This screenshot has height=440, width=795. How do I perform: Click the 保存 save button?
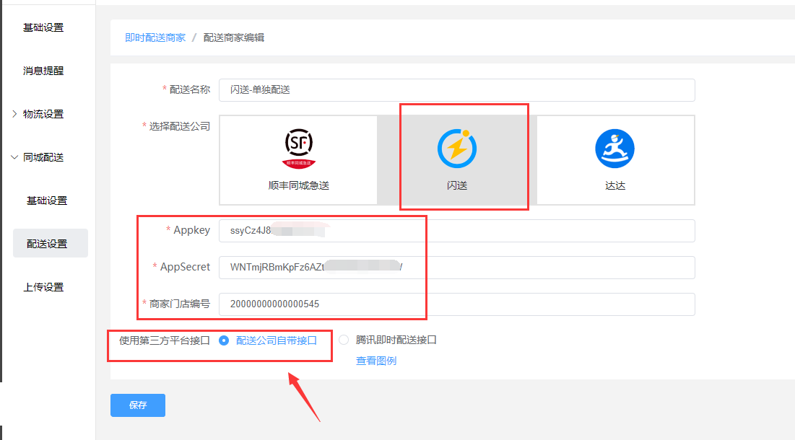click(x=137, y=405)
